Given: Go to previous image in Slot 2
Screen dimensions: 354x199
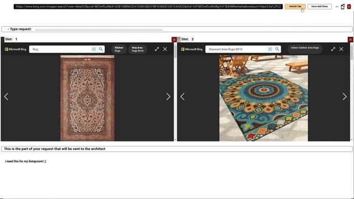Looking at the screenshot, I should [183, 97].
